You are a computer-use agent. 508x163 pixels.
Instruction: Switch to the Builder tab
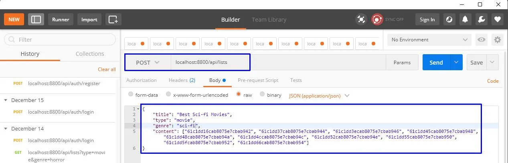(231, 19)
